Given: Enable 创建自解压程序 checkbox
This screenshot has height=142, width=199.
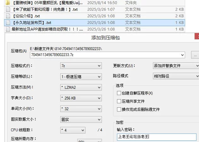Looking at the screenshot, I should (119, 93).
